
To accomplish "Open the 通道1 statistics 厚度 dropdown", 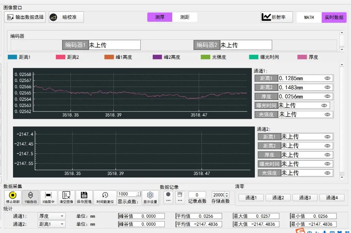I will coord(52,216).
